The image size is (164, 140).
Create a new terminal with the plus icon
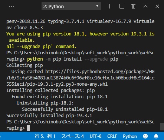pos(109,6)
